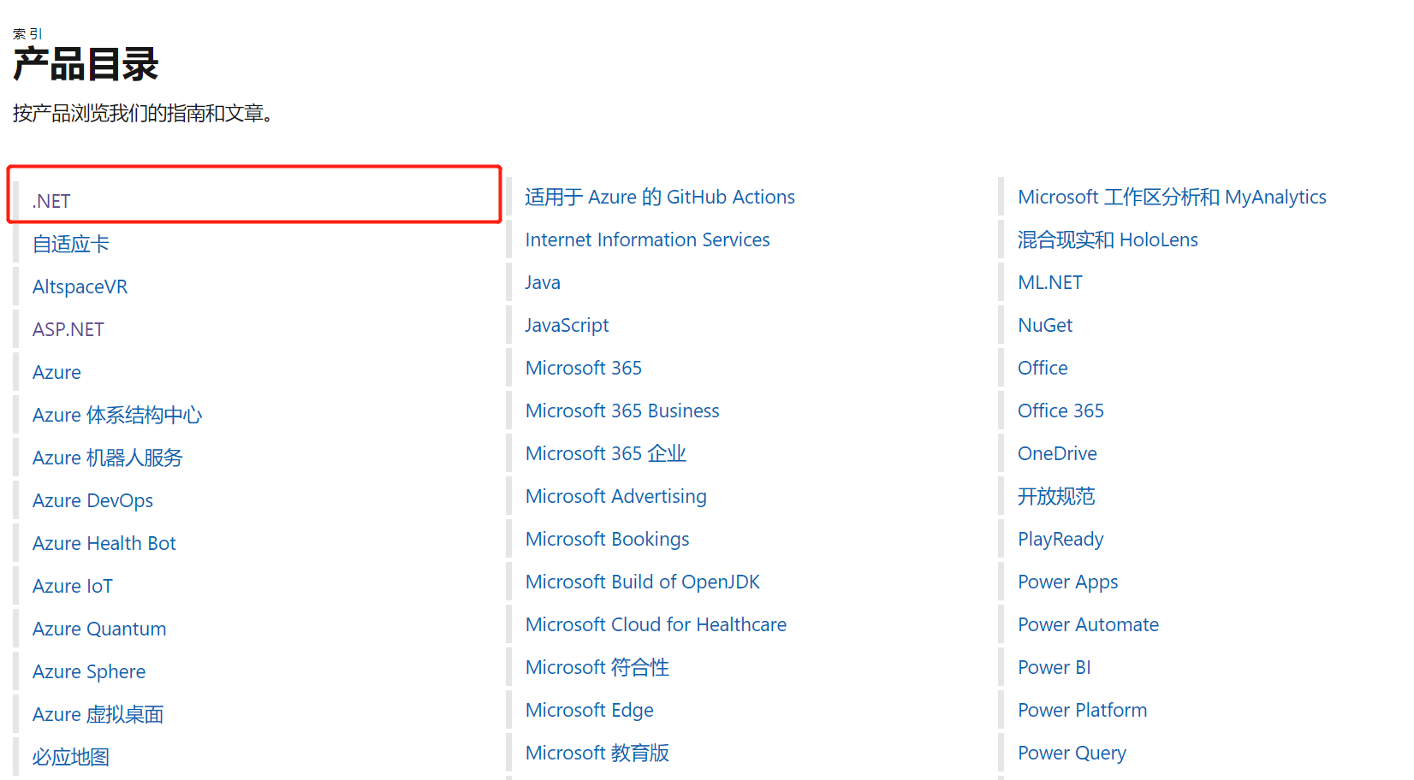Open Microsoft 工作区分析和 MyAnalytics link
This screenshot has height=780, width=1414.
pyautogui.click(x=1172, y=197)
